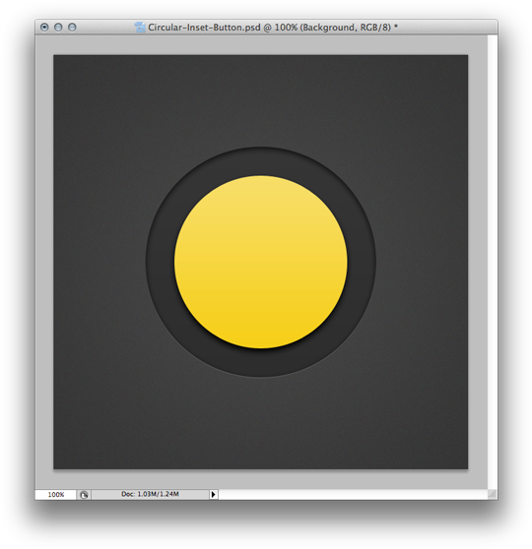Screen dimensions: 532x549
Task: Click the yellow circular button center
Action: [261, 262]
